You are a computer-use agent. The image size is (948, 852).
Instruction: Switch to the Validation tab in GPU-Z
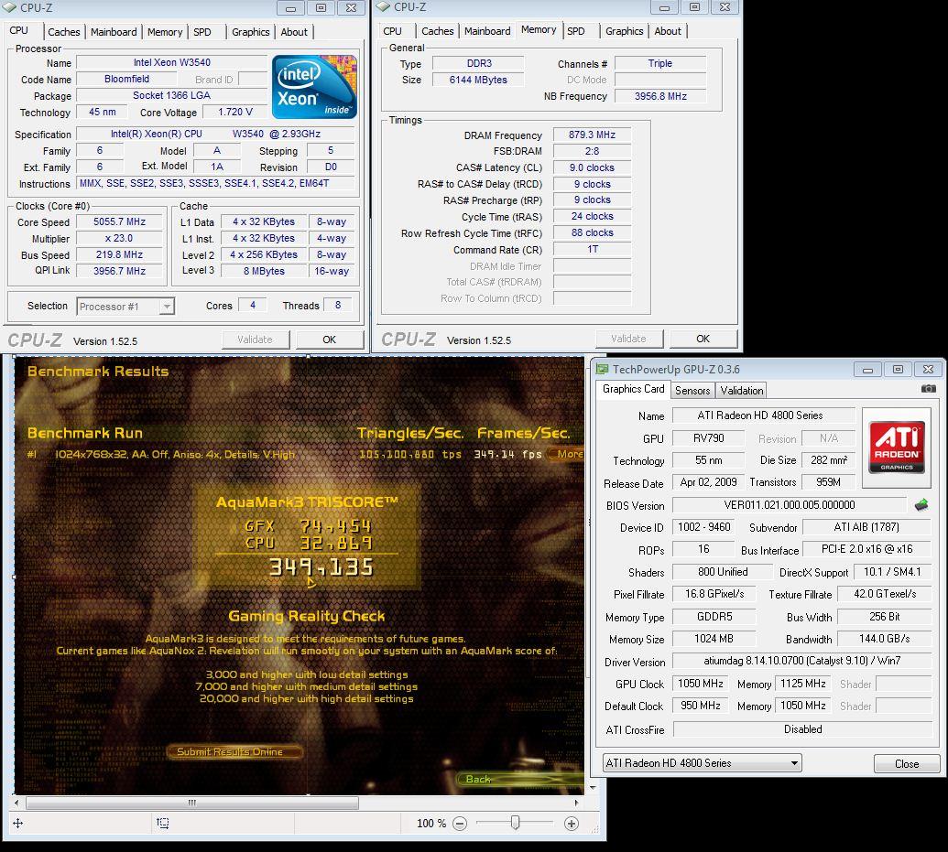742,391
